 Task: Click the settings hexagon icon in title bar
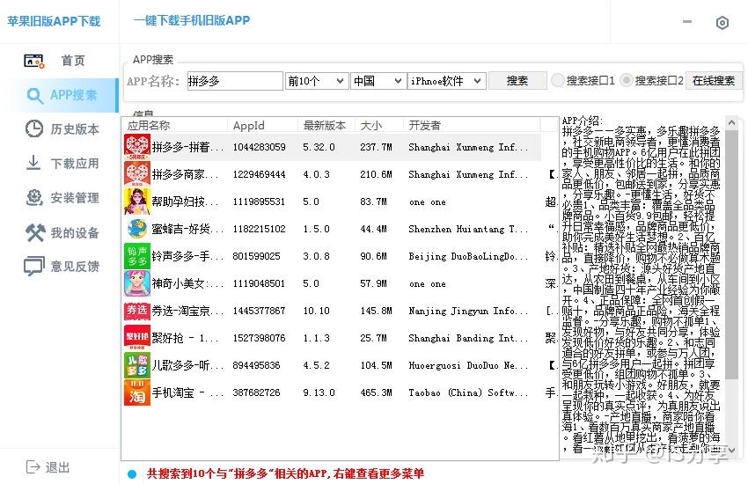pos(722,23)
